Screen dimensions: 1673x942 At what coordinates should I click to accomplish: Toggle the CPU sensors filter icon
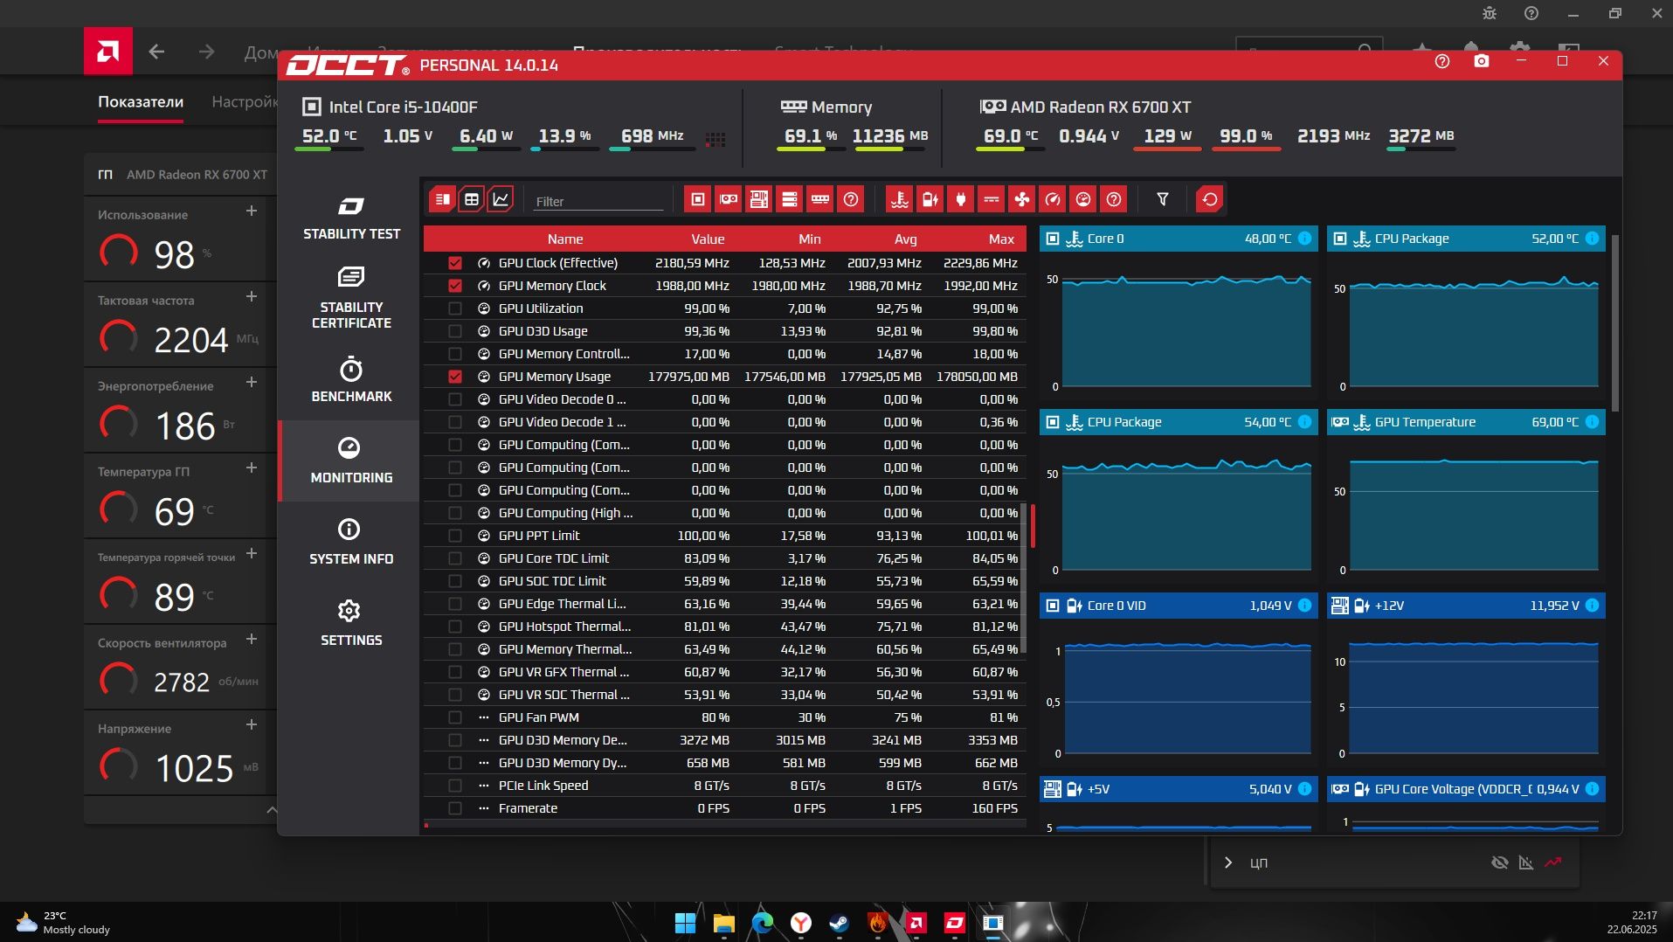(697, 199)
